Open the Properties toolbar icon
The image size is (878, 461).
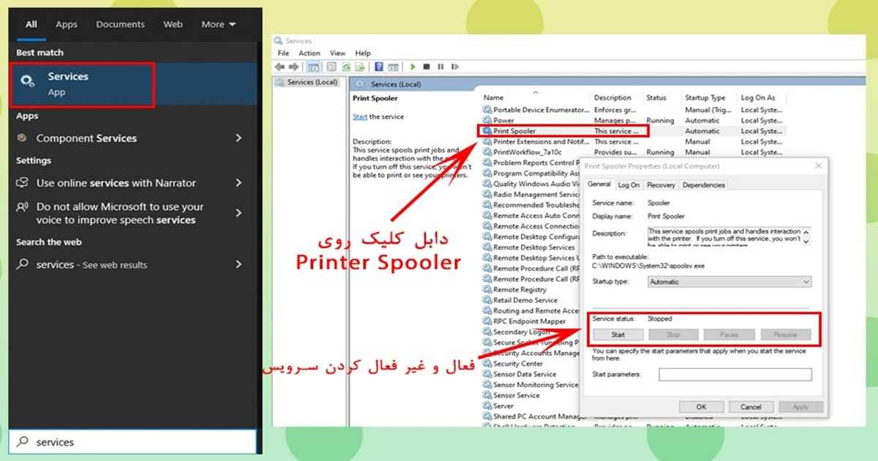tap(331, 67)
